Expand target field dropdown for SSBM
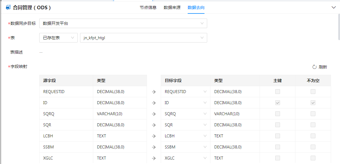 tap(205, 147)
